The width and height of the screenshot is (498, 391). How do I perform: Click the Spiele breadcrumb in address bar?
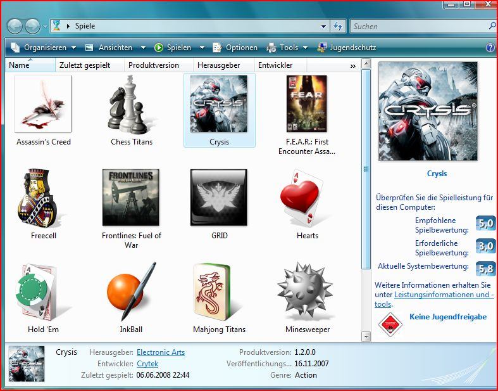click(85, 26)
